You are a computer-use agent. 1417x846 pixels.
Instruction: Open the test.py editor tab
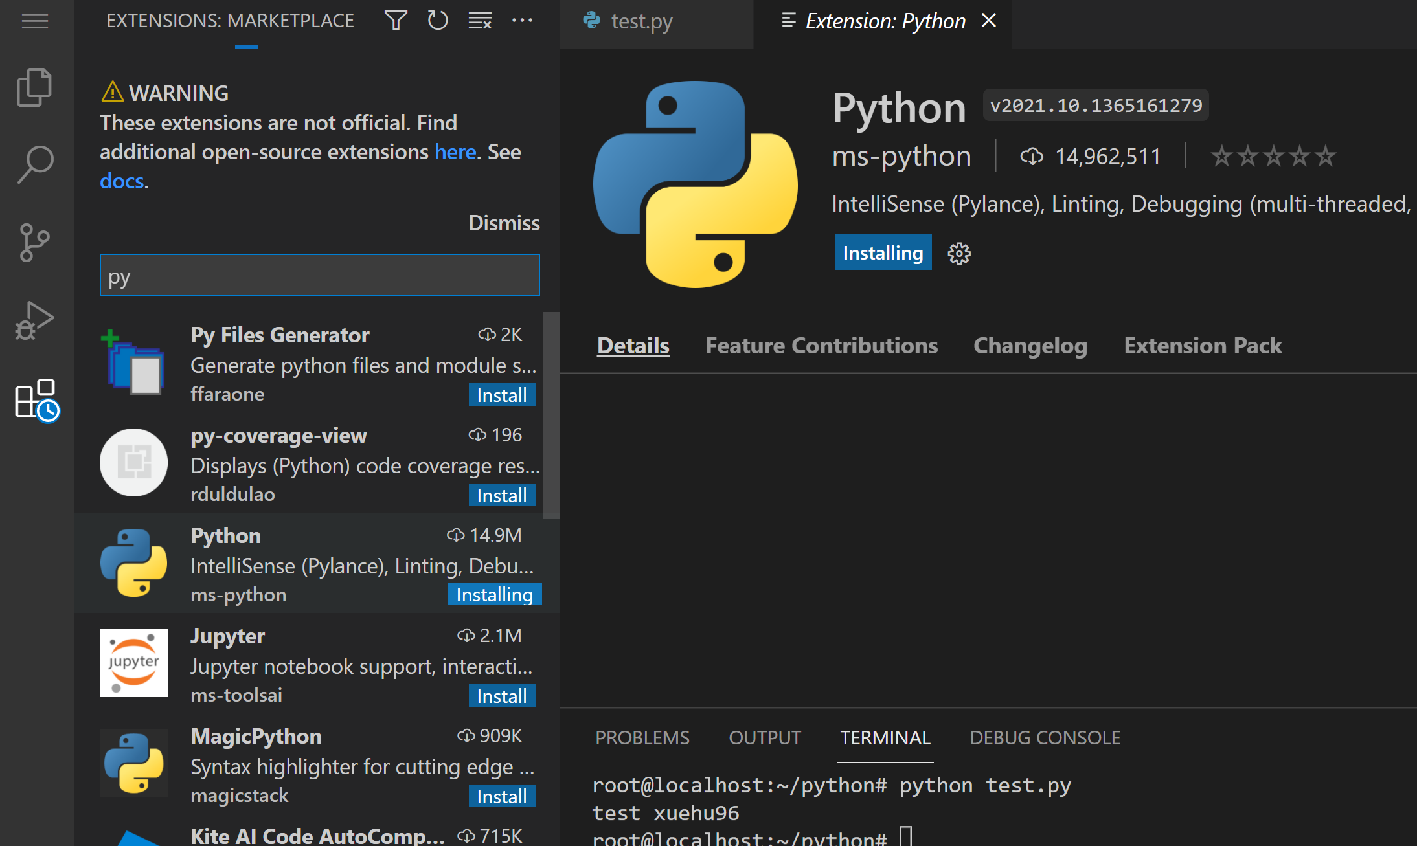[641, 21]
